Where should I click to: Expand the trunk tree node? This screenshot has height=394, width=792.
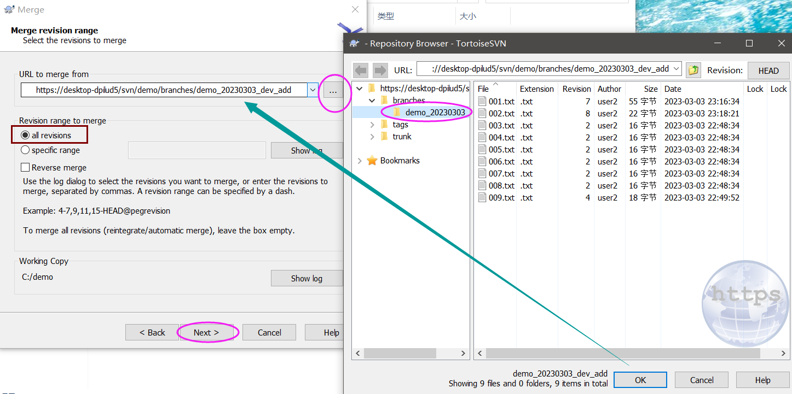pyautogui.click(x=372, y=137)
